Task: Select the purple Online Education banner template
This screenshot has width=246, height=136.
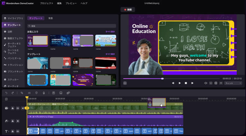Action: 83,80
